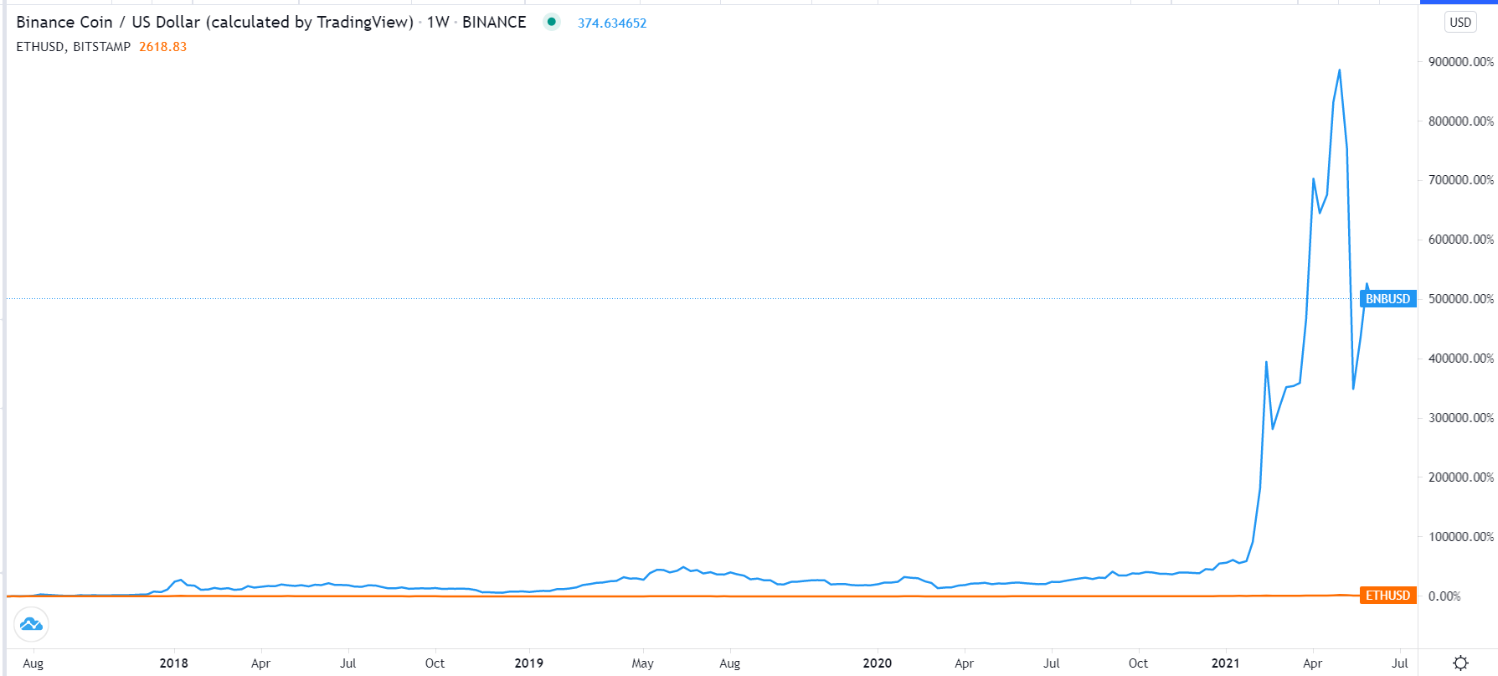Click the TradingView cloud logo icon
This screenshot has height=676, width=1498.
click(31, 624)
